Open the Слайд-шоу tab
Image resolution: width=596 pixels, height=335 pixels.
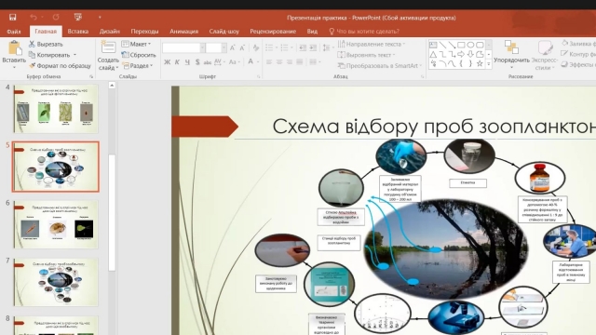point(223,32)
